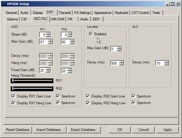Image resolution: width=182 pixels, height=138 pixels.
Task: Decrease RX2 Slope with down arrow
Action: 70,36
